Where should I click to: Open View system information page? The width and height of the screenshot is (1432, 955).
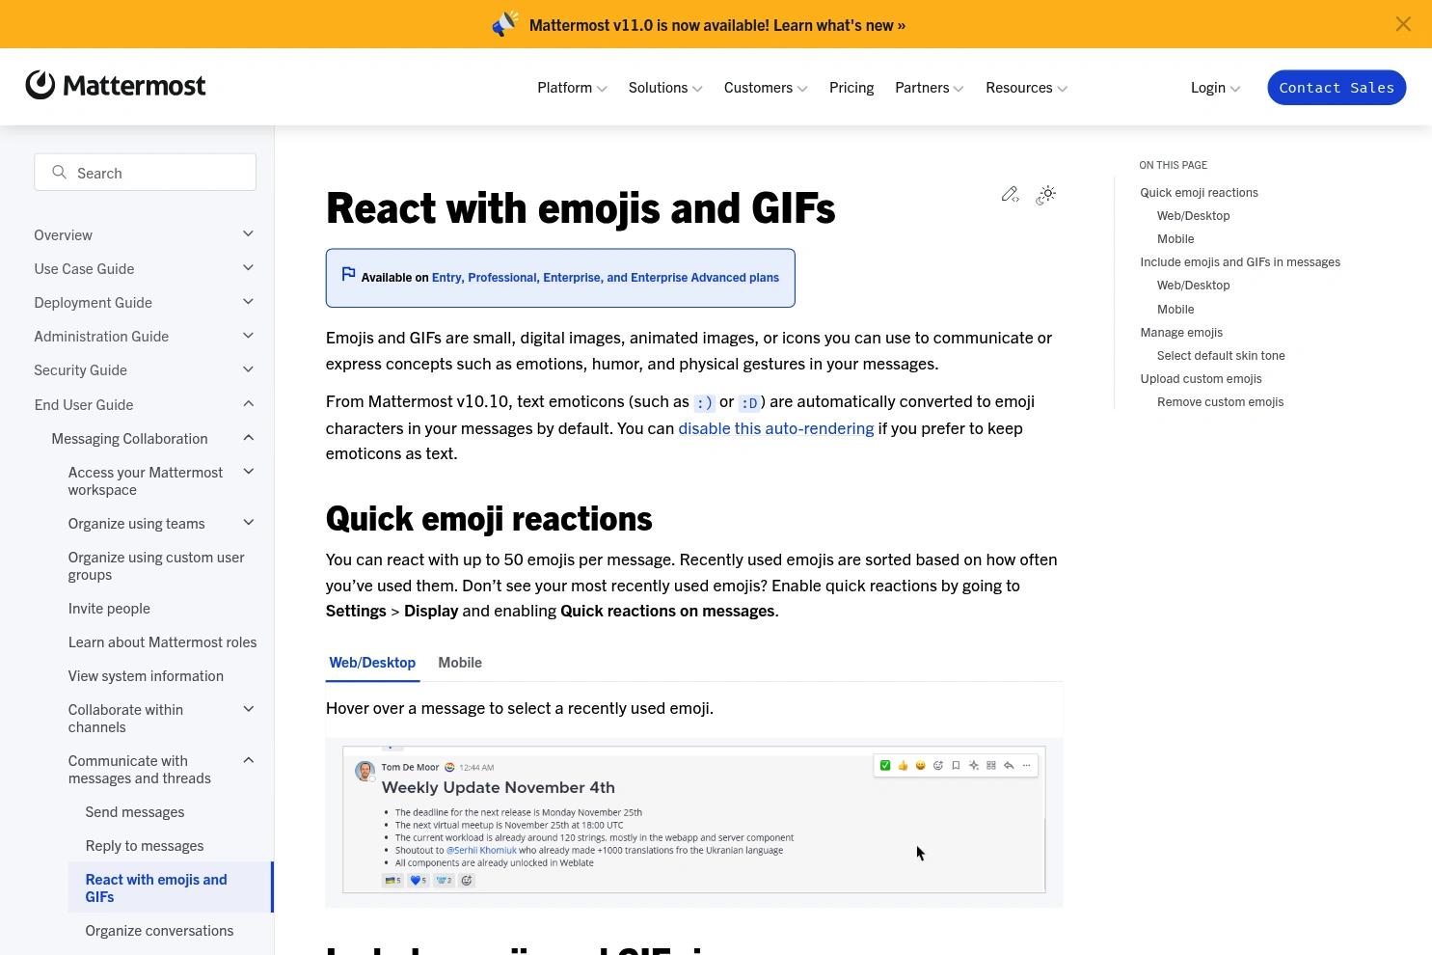tap(146, 676)
